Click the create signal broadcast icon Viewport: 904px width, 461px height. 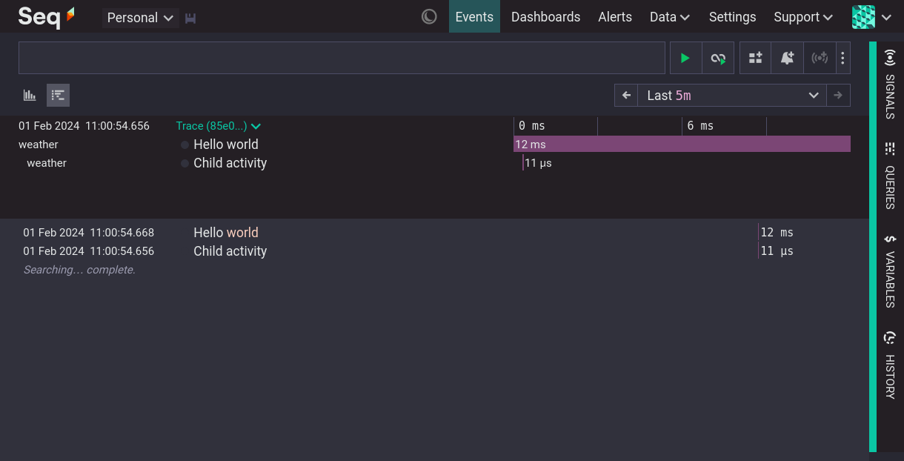point(819,58)
